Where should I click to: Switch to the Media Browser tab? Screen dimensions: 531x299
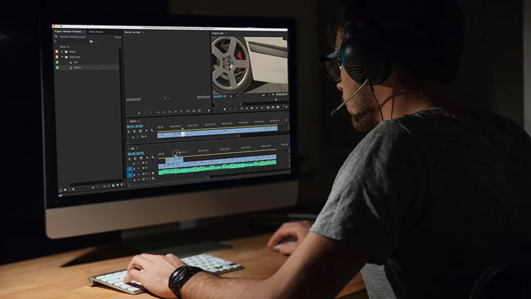[x=96, y=31]
